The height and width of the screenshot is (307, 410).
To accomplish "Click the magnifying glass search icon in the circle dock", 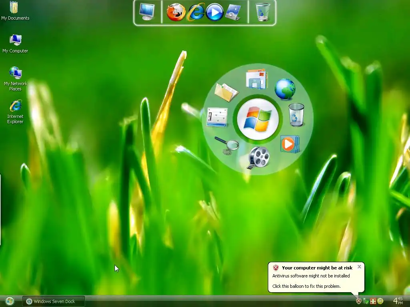I will click(227, 146).
